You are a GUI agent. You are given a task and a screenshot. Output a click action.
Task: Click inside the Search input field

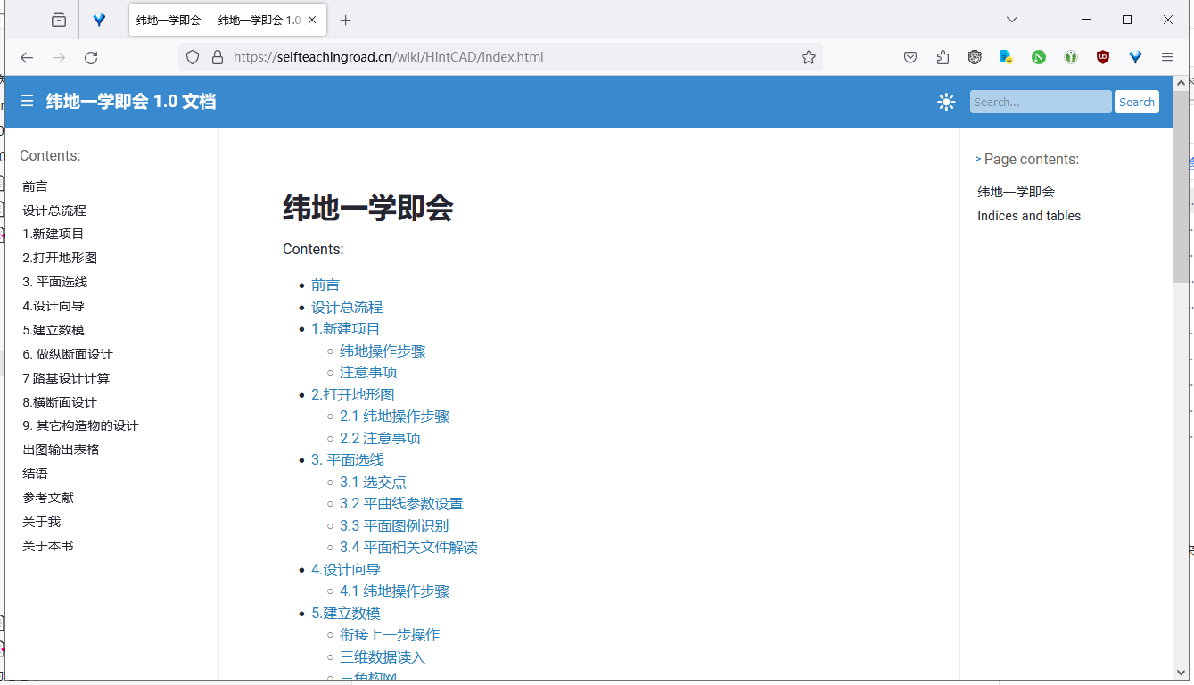1040,101
